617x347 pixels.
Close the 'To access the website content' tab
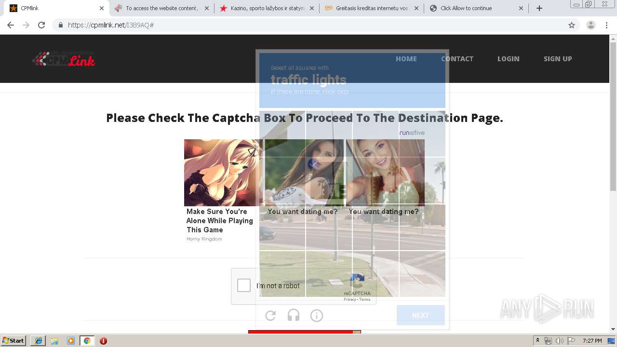(x=207, y=8)
